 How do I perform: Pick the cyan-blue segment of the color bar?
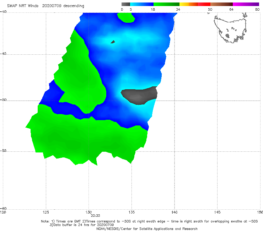click(142, 4)
